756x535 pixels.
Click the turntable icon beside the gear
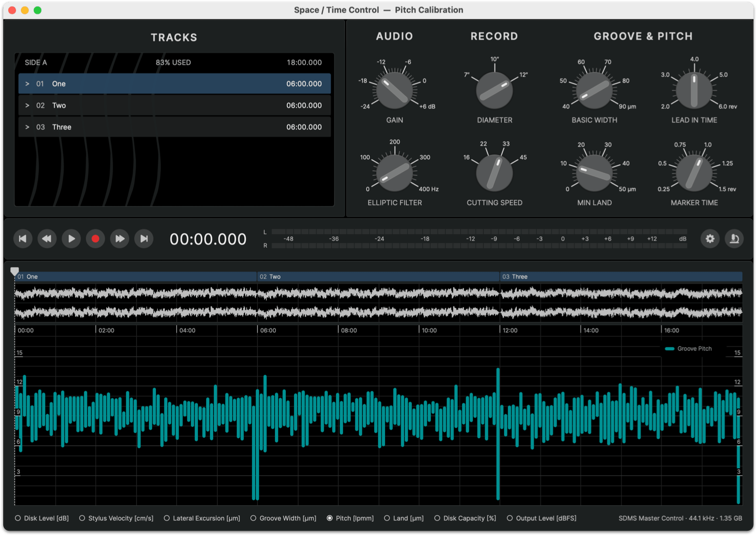(734, 239)
